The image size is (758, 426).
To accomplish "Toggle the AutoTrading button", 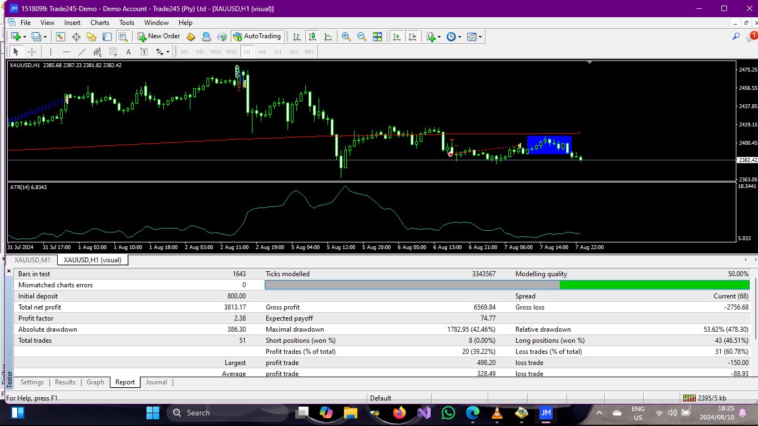I will [256, 37].
